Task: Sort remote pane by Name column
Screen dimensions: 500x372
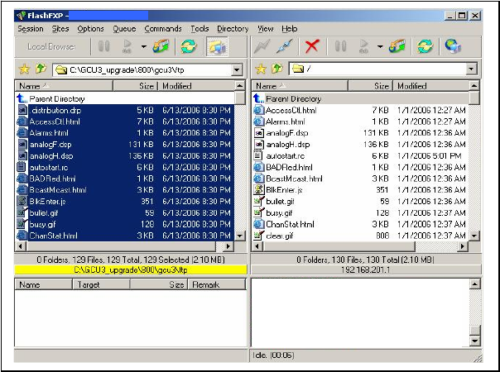Action: pyautogui.click(x=300, y=86)
